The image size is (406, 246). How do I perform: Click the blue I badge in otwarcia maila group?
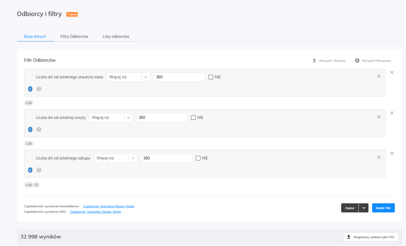coord(30,89)
